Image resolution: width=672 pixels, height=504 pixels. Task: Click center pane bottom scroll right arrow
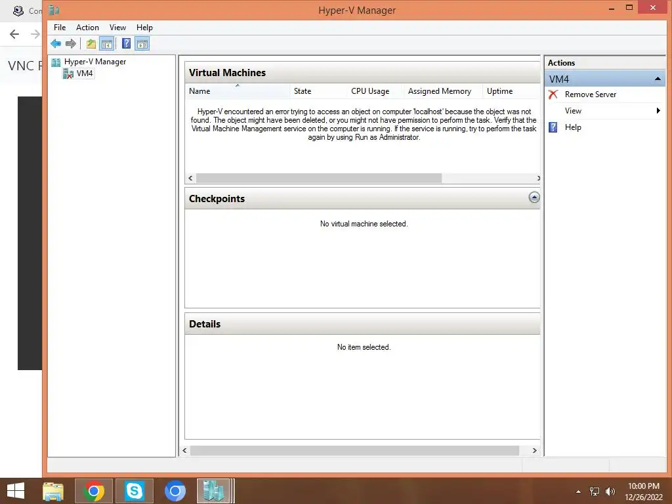tap(534, 450)
